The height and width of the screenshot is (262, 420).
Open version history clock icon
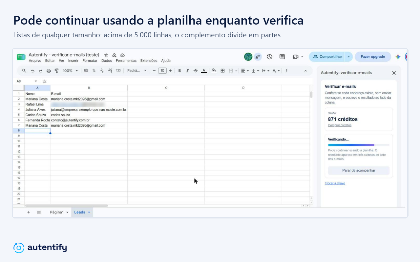(x=270, y=57)
